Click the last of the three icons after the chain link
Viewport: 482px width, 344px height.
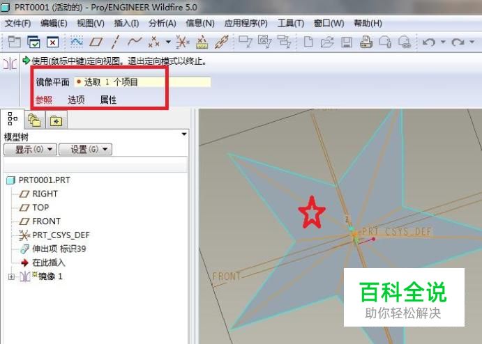tap(284, 42)
